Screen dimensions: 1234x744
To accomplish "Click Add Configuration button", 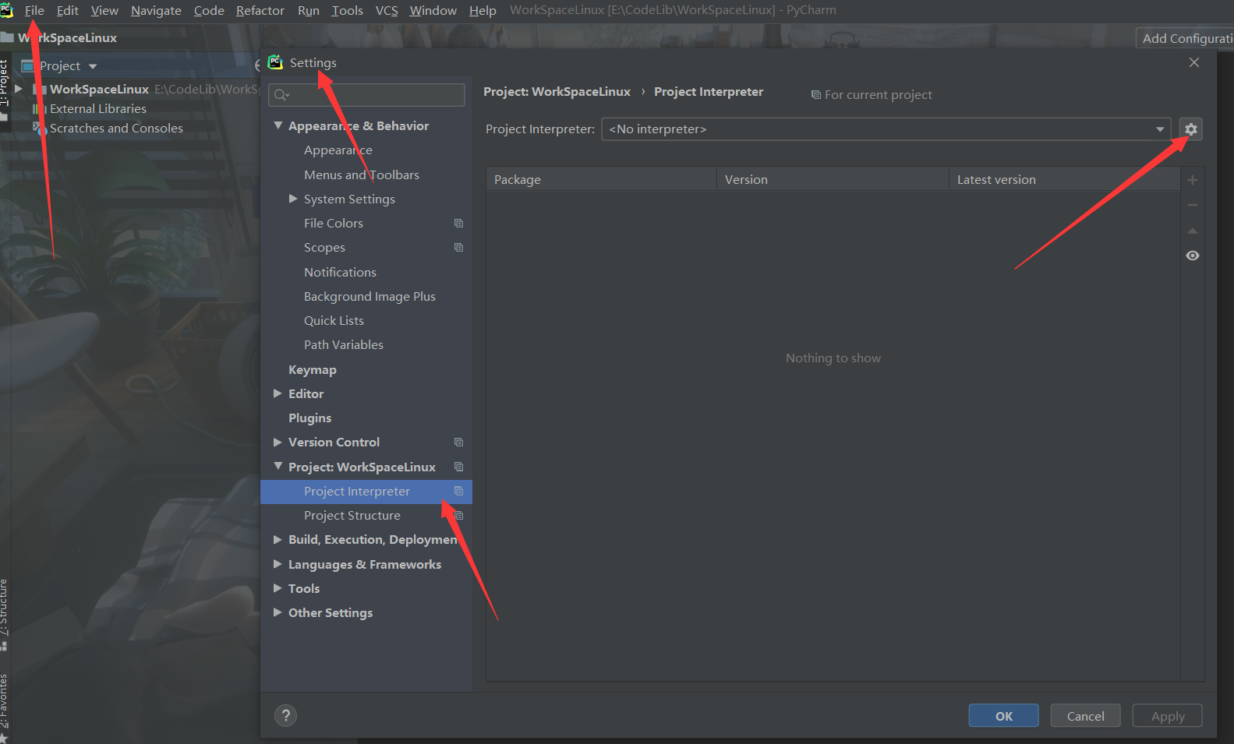I will (x=1185, y=38).
